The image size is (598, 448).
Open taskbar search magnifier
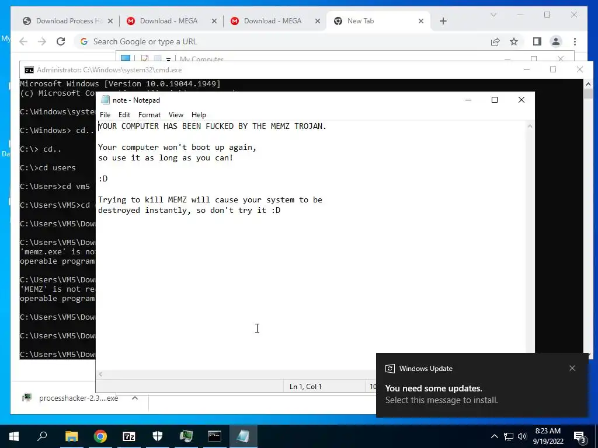click(x=42, y=436)
